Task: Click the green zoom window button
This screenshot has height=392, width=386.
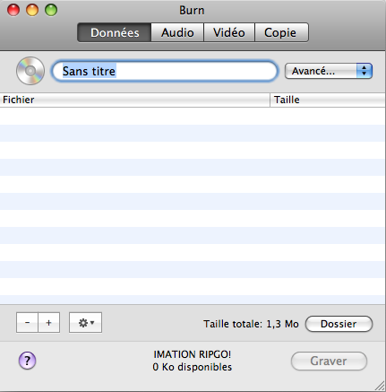Action: pyautogui.click(x=51, y=10)
